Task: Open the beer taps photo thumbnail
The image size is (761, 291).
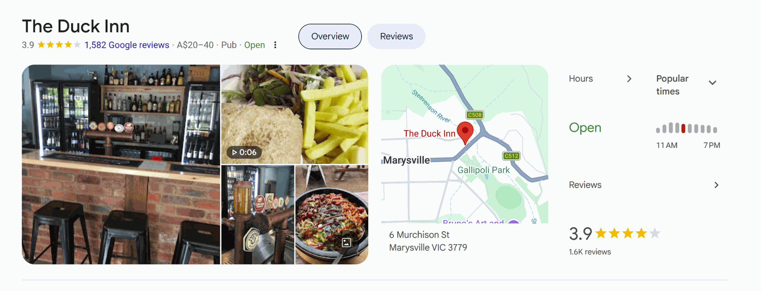Action: 258,215
